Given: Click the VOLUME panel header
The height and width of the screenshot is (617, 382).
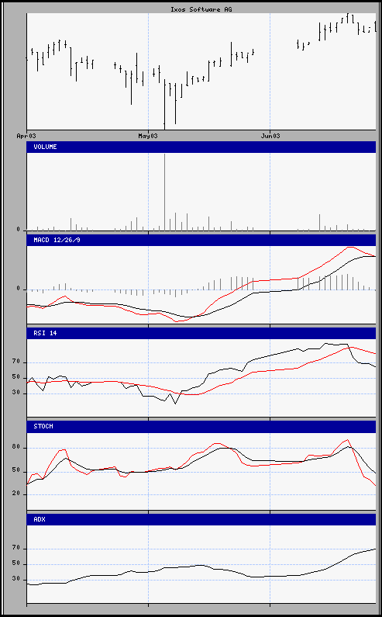Looking at the screenshot, I should point(201,147).
